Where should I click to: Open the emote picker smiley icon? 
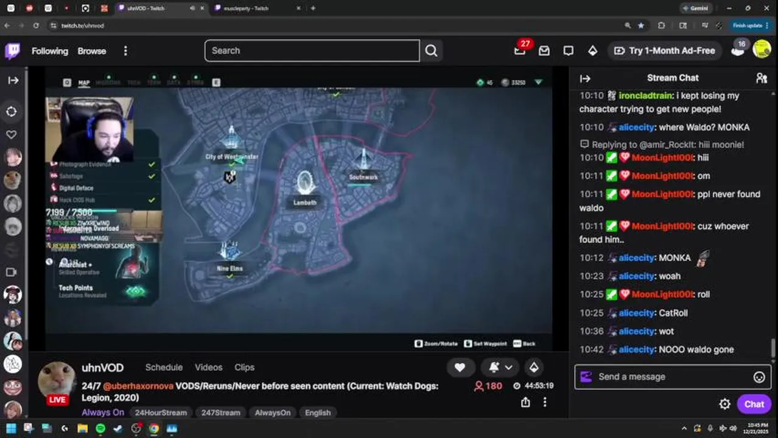coord(759,377)
